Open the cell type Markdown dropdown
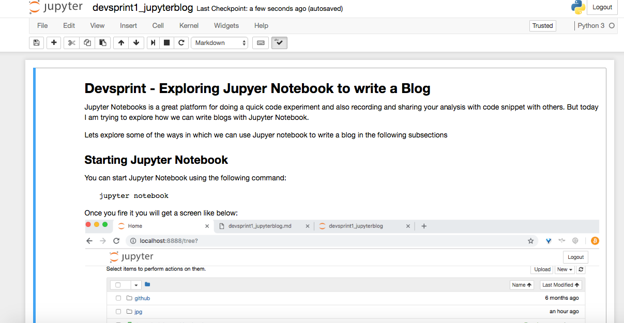 [x=220, y=43]
